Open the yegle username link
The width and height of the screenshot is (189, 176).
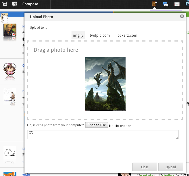pos(26,174)
